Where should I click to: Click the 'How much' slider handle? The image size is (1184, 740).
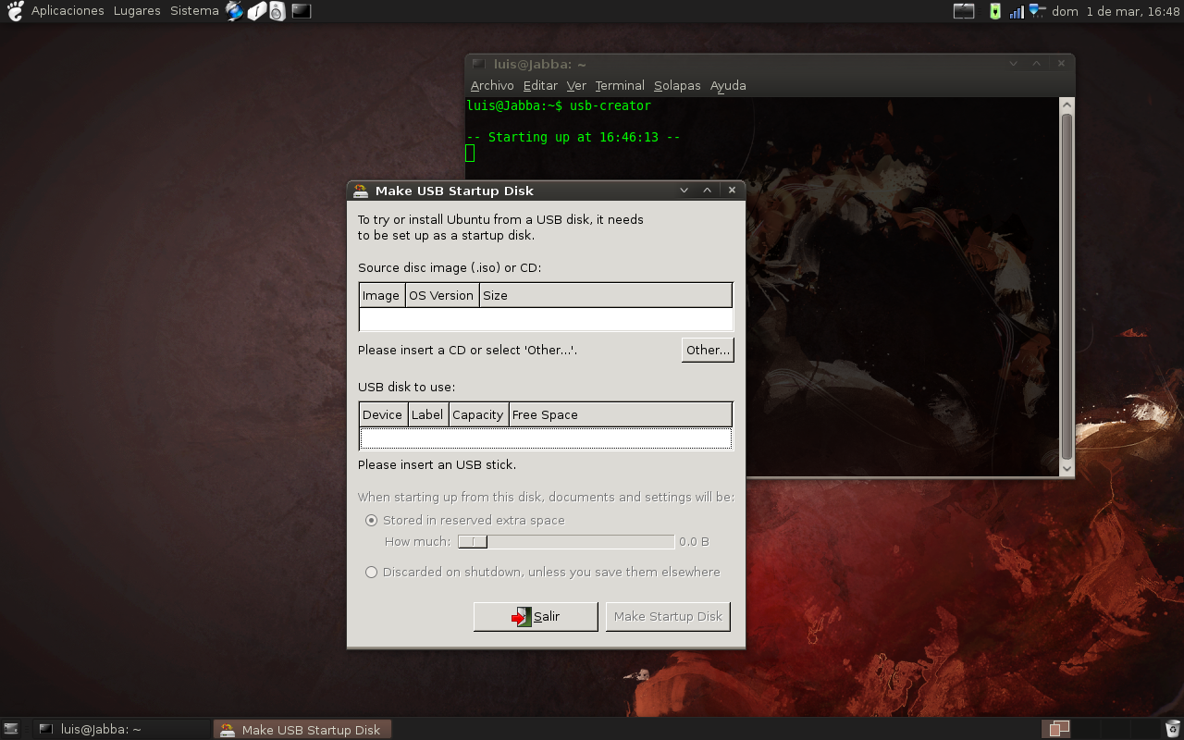pos(473,541)
